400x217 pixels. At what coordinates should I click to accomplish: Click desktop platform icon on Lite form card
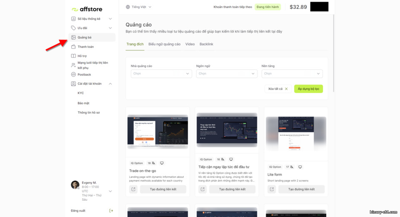point(300,167)
